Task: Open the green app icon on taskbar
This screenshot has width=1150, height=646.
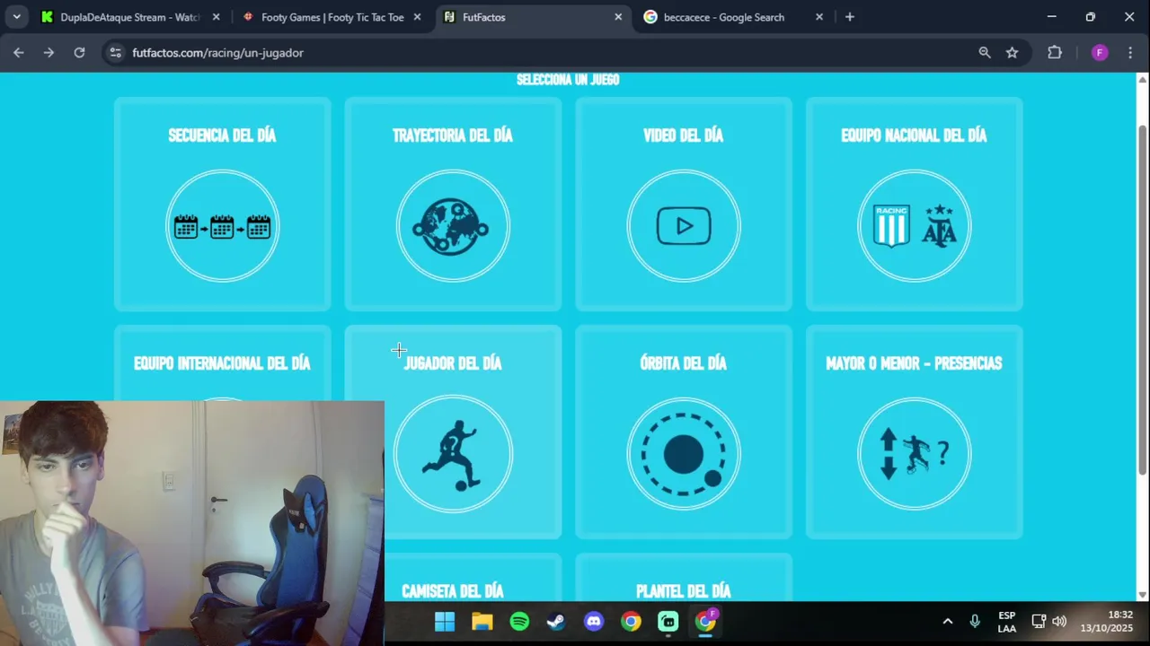Action: click(668, 622)
